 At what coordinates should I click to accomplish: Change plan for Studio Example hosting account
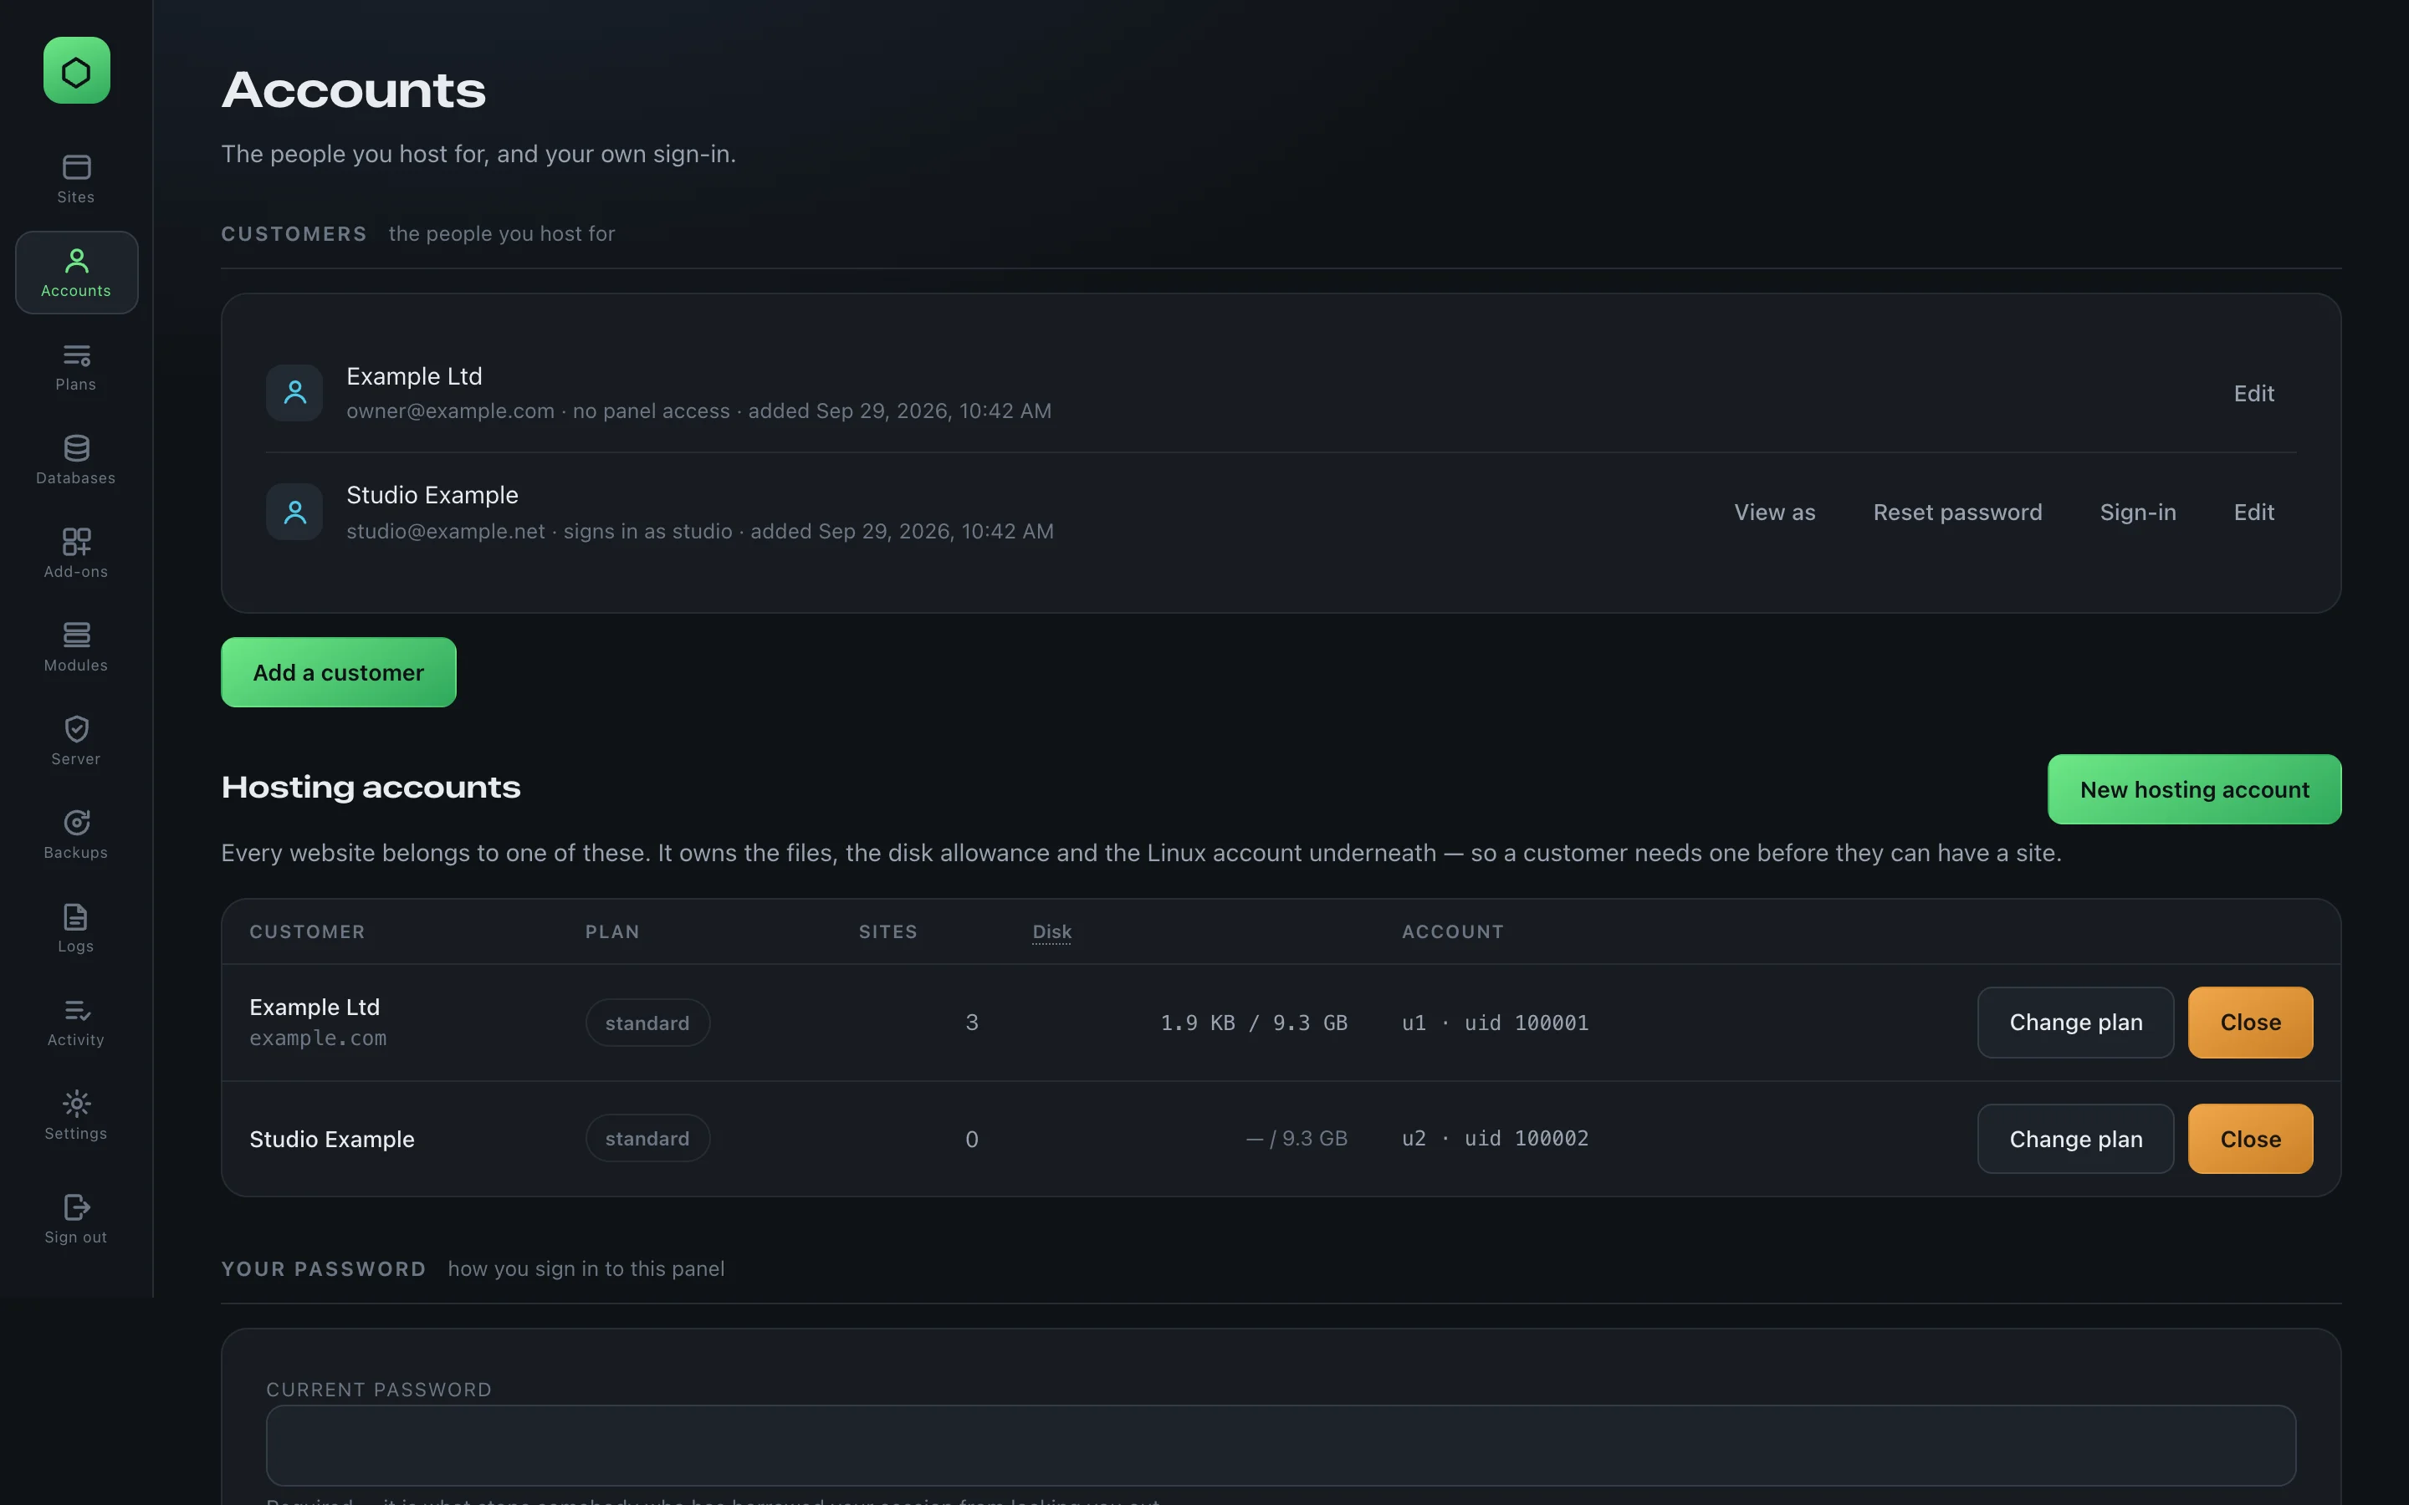(x=2075, y=1139)
